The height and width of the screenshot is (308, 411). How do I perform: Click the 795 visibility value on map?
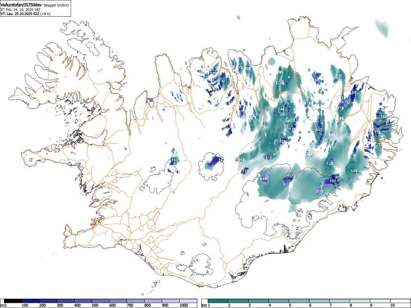(341, 119)
